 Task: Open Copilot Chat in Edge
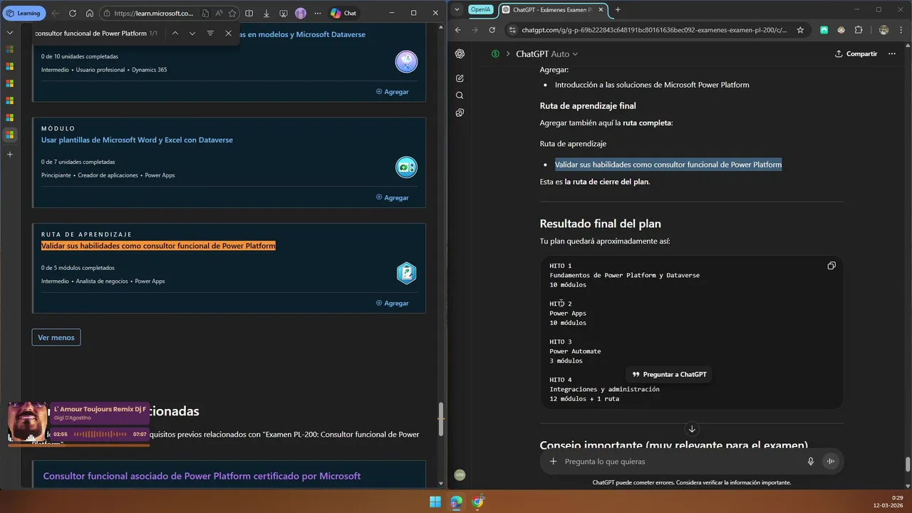tap(343, 13)
